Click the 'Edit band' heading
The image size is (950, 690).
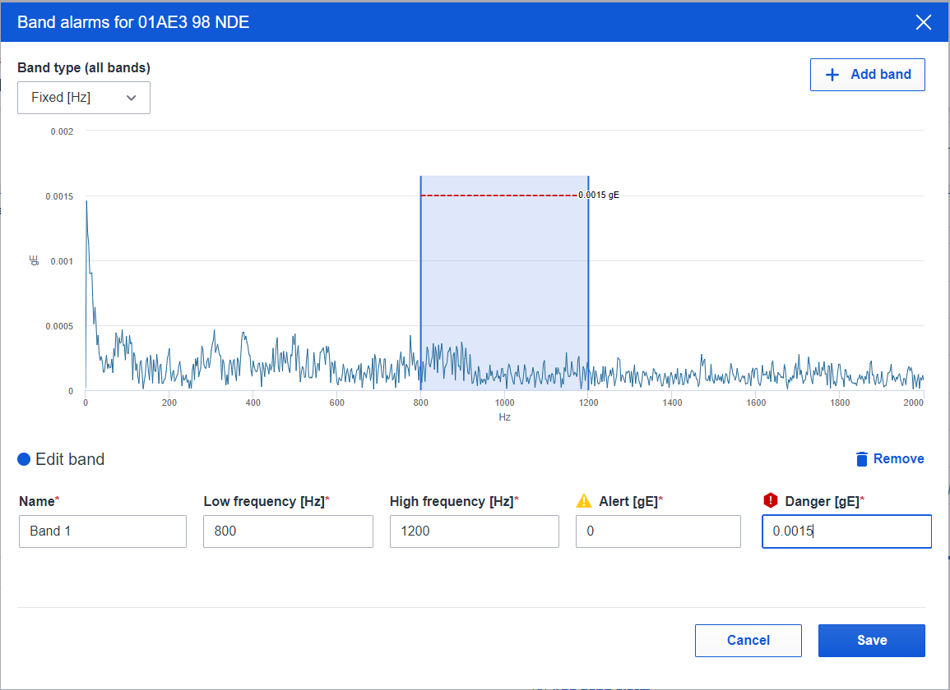(70, 459)
